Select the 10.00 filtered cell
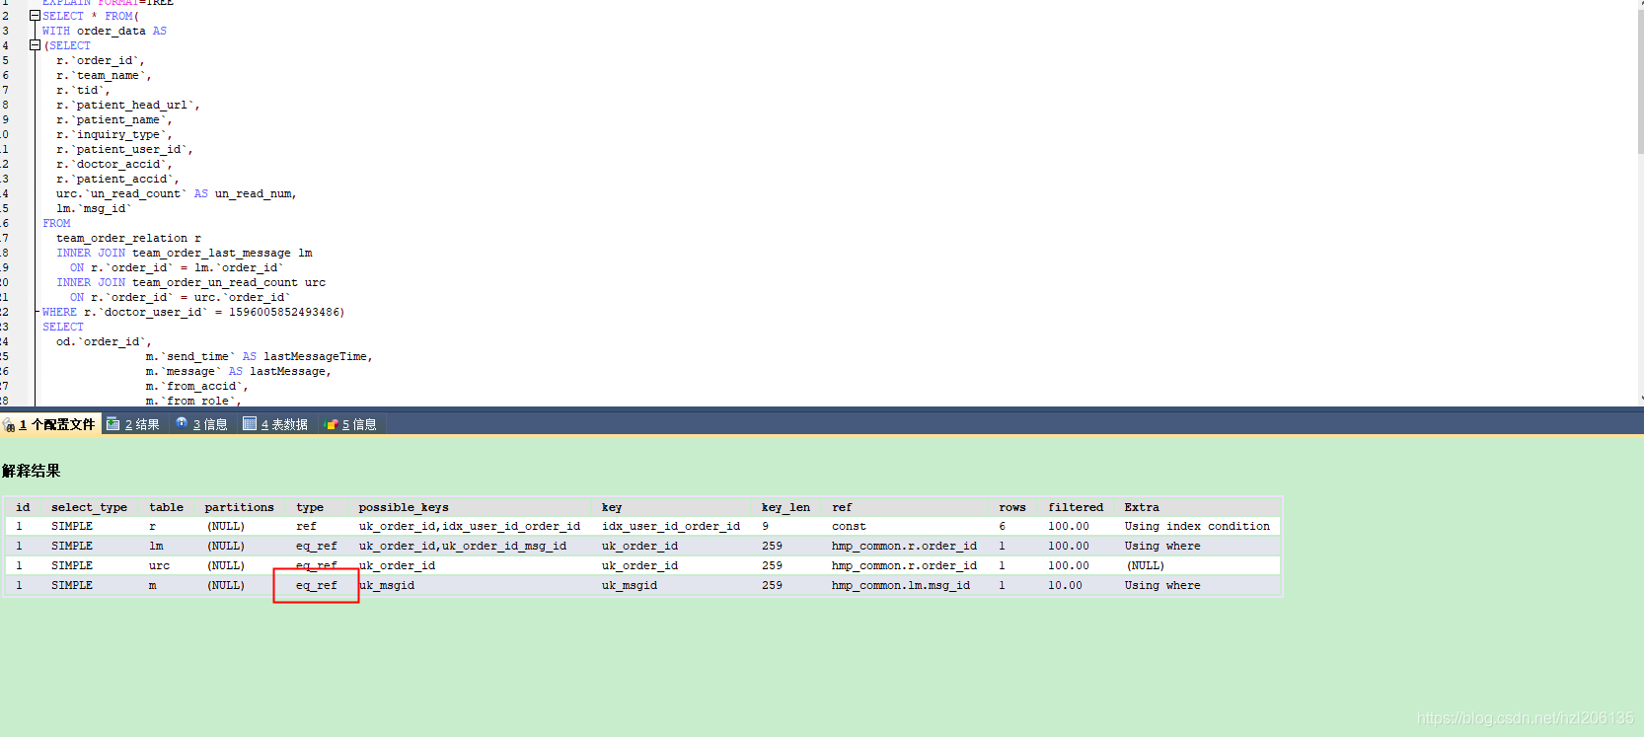The image size is (1644, 737). pyautogui.click(x=1065, y=585)
